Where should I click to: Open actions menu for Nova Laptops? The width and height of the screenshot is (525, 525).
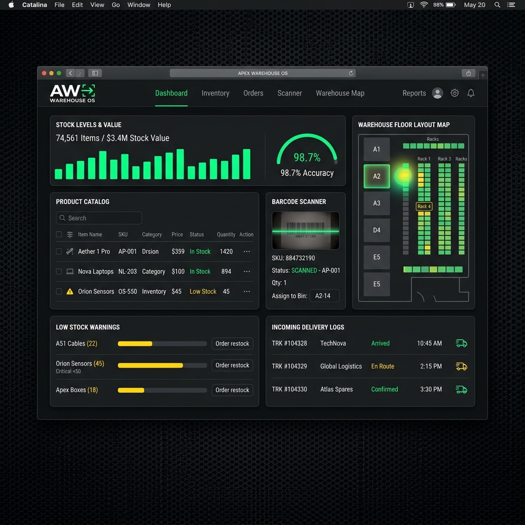point(247,271)
